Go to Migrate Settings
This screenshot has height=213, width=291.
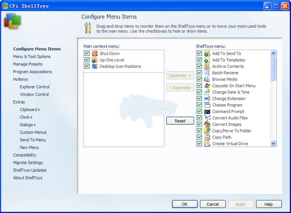click(28, 163)
